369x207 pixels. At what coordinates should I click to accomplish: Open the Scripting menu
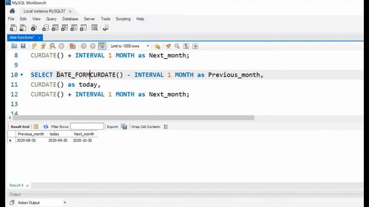pos(123,19)
